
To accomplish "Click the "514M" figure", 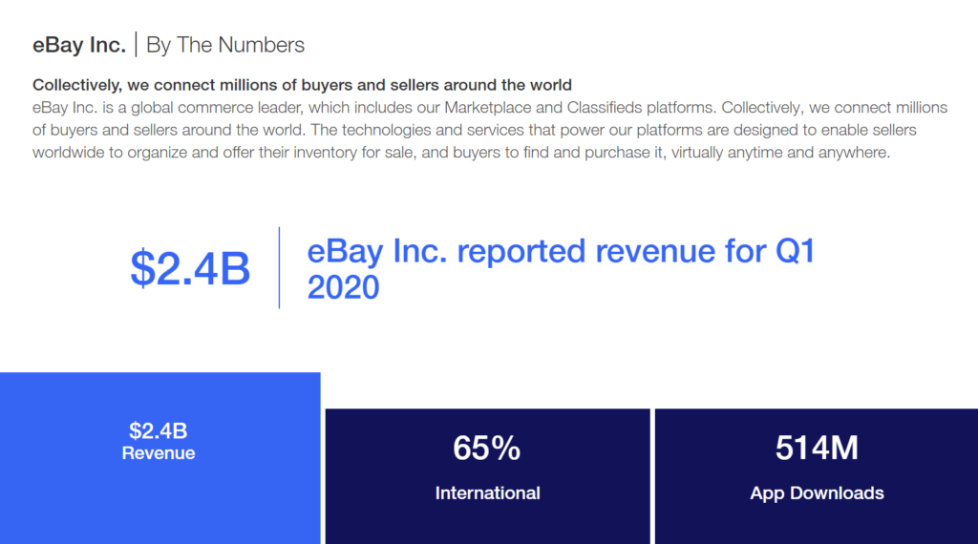I will [817, 448].
